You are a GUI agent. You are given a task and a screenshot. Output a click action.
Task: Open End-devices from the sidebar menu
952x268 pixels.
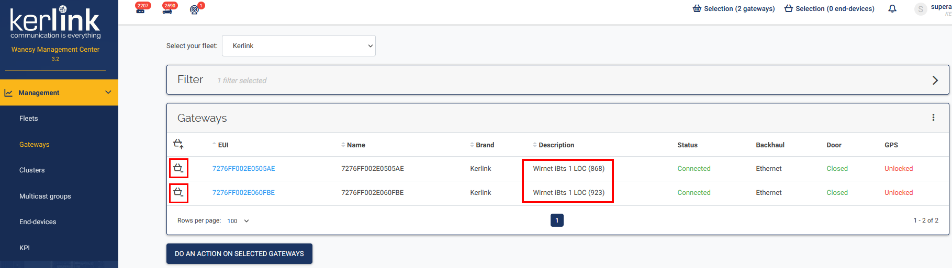click(38, 222)
